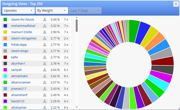This screenshot has width=180, height=110.
Task: Click the 2.64 % weight value
Action: tap(55, 70)
